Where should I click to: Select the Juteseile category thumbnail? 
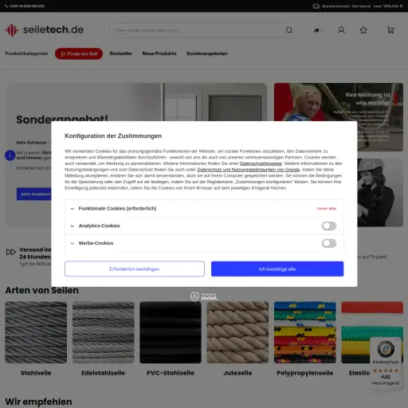237,332
